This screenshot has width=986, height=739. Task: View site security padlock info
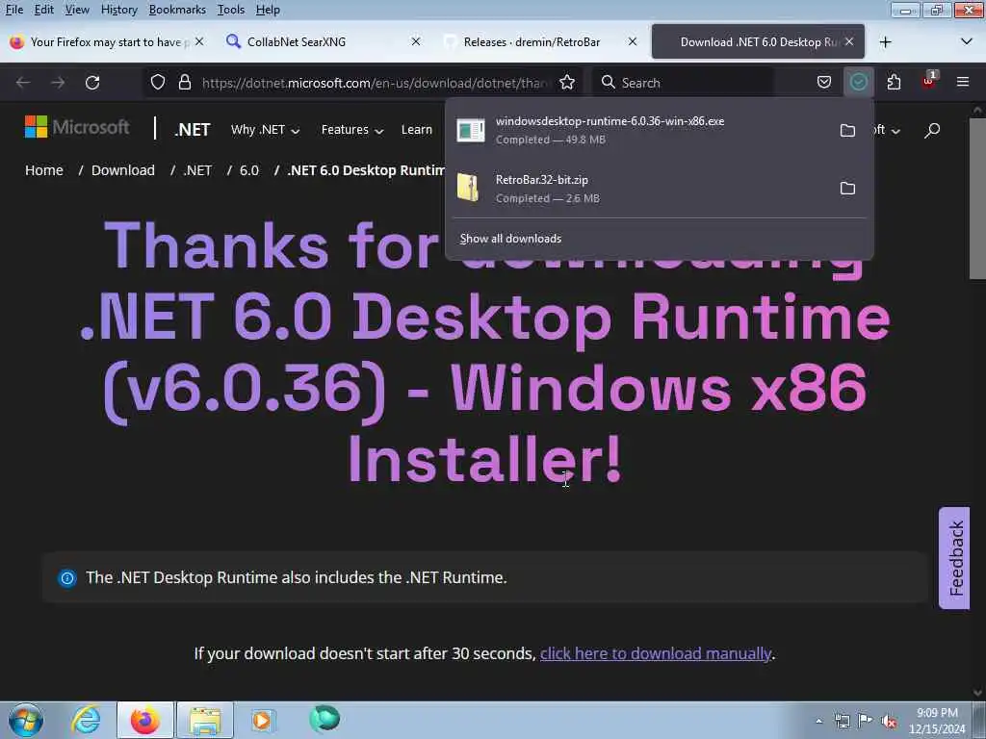(x=184, y=83)
